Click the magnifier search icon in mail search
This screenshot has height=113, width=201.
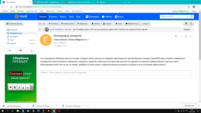192,17
